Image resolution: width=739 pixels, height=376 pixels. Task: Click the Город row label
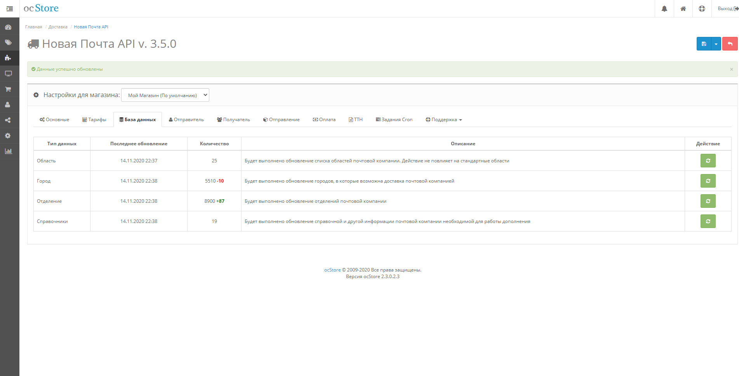click(x=44, y=181)
